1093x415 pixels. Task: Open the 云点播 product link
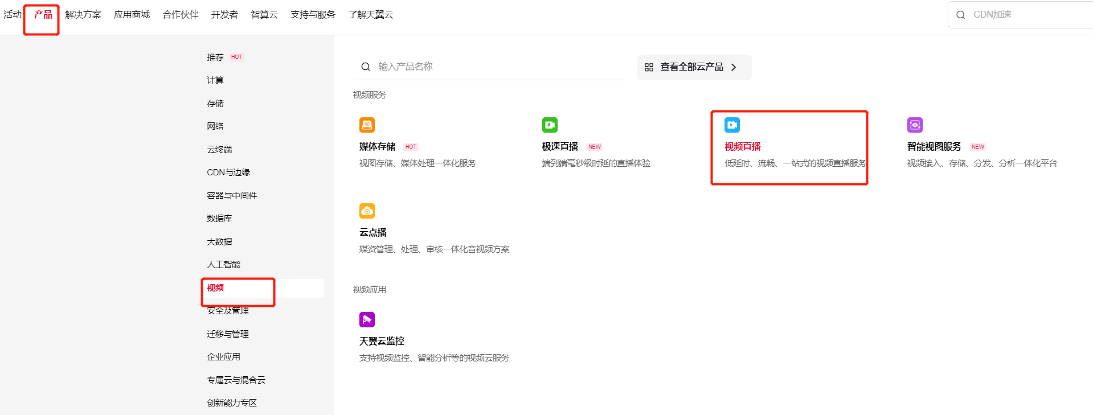(373, 233)
